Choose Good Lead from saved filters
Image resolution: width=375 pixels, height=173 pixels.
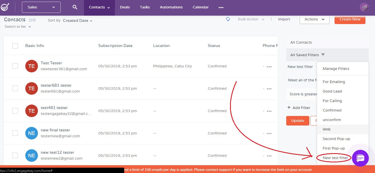(x=332, y=91)
